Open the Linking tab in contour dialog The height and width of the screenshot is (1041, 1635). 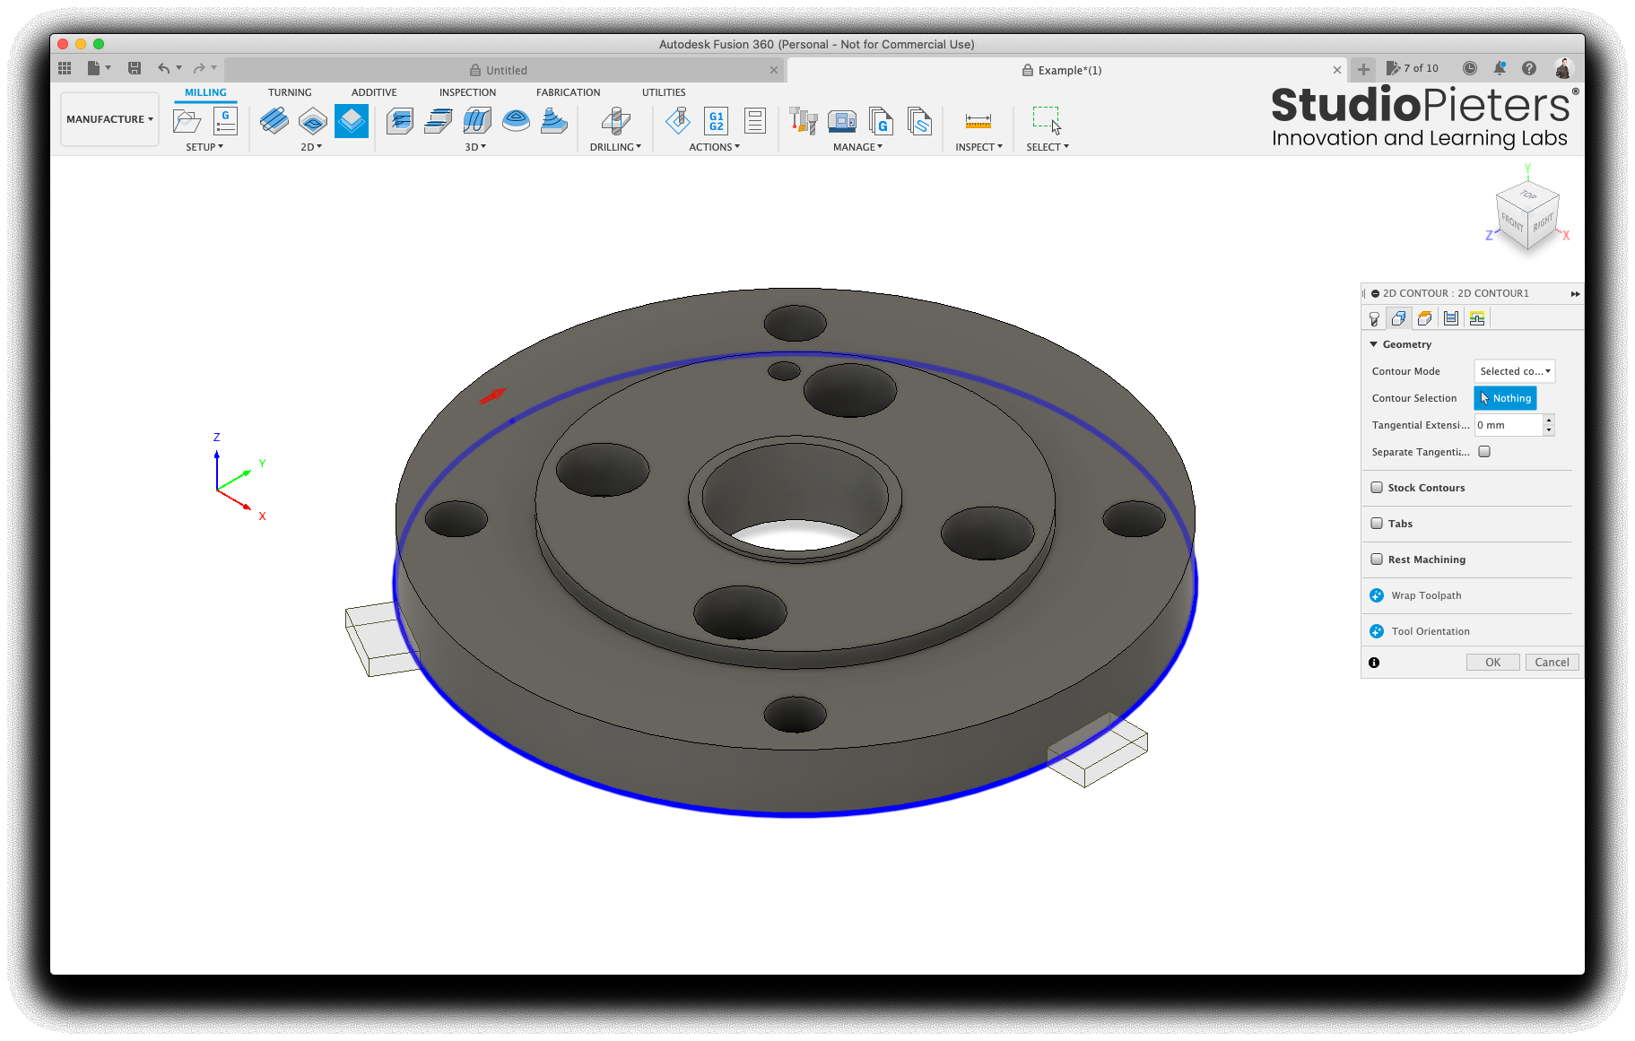coord(1477,318)
